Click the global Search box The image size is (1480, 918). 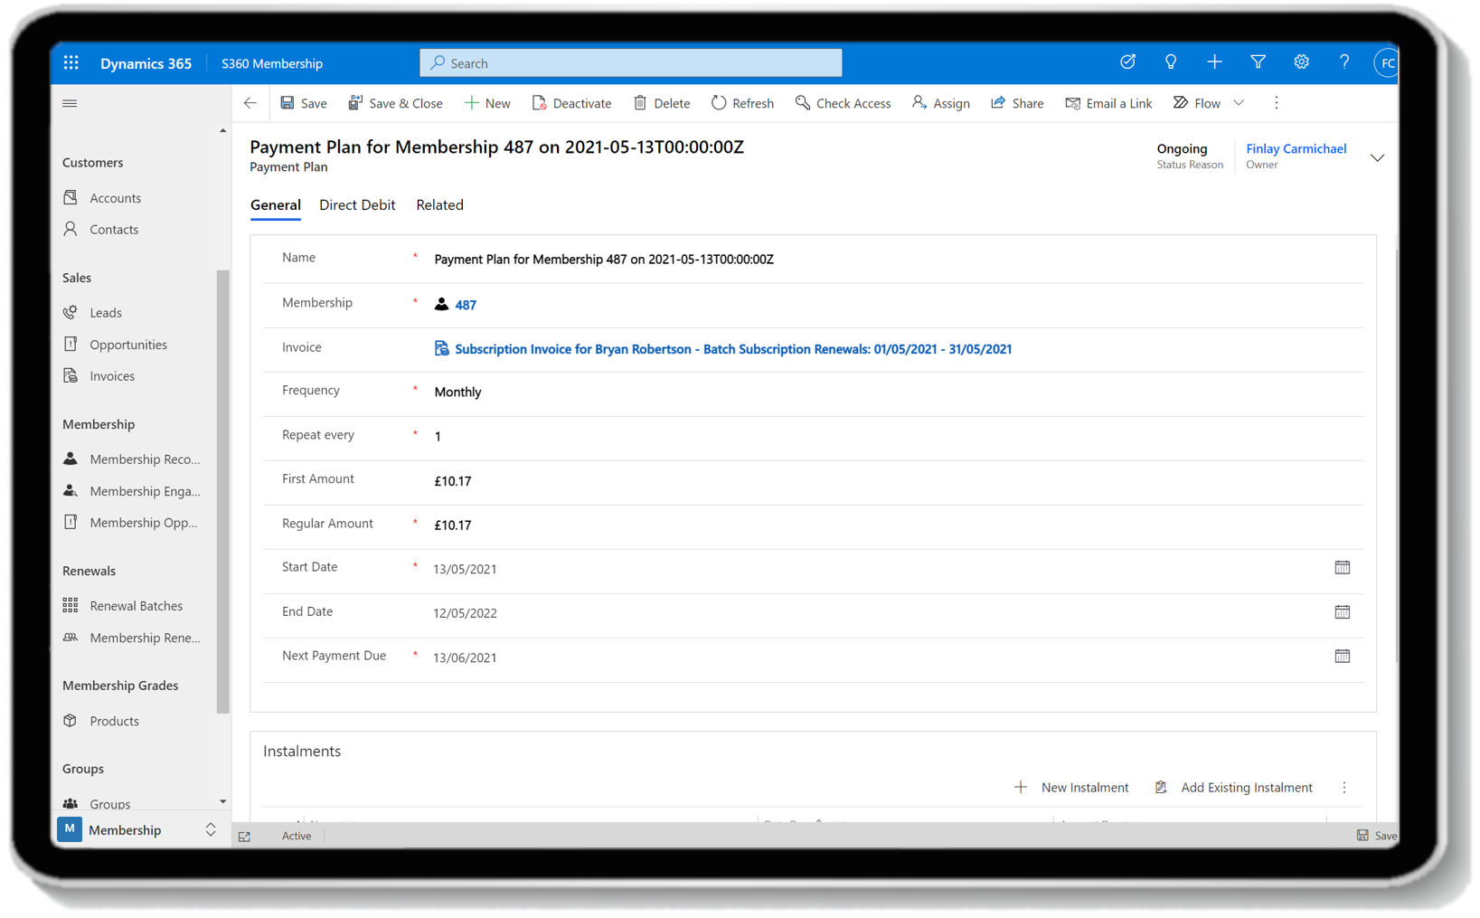pyautogui.click(x=631, y=63)
